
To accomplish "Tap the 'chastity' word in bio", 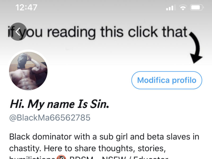I will pos(25,148).
